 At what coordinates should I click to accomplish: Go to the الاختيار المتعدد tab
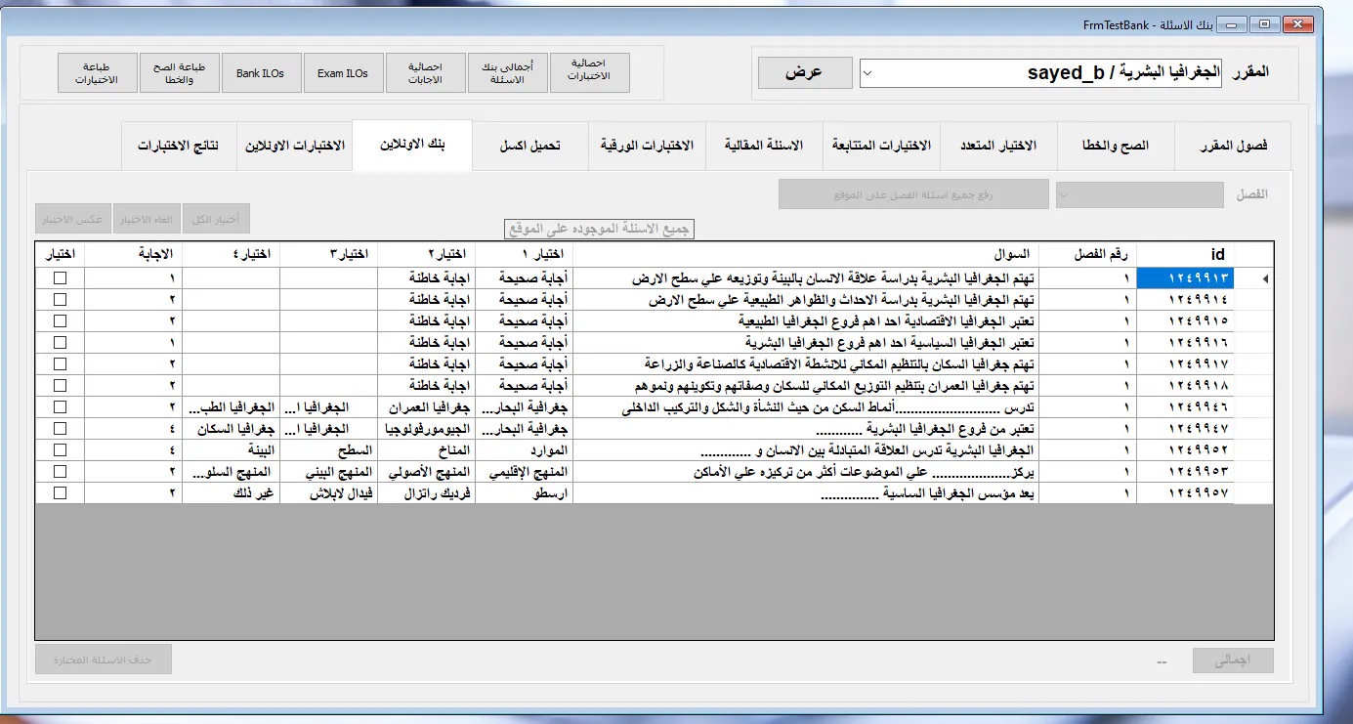(x=998, y=147)
